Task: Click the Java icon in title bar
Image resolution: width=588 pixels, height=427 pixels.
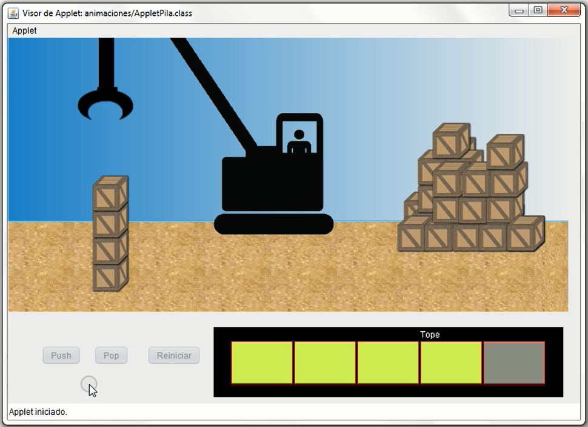Action: (13, 13)
